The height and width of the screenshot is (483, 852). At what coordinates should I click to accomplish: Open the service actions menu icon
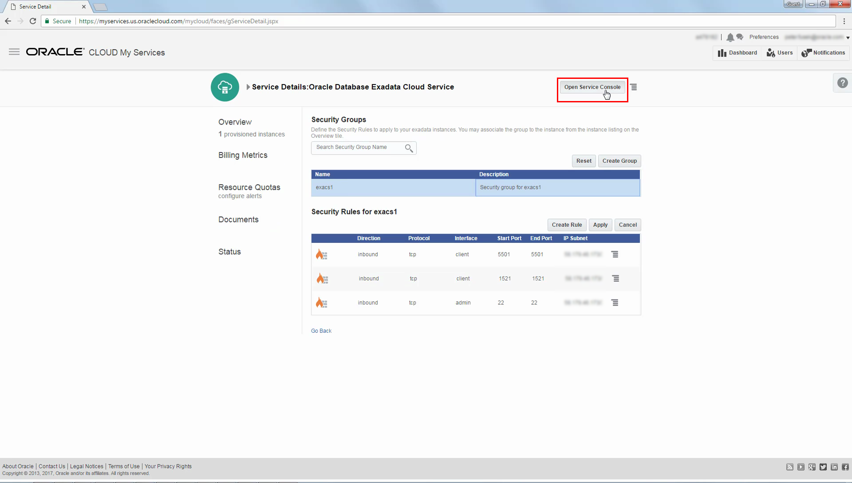pyautogui.click(x=634, y=87)
